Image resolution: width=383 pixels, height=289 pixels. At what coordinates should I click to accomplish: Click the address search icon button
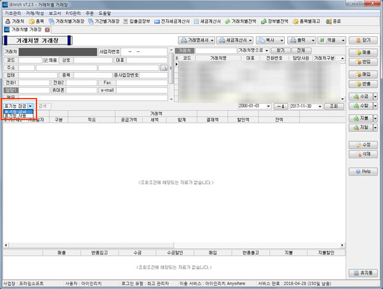coord(164,68)
